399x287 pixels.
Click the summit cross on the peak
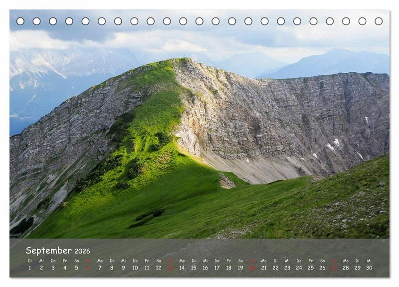click(185, 56)
